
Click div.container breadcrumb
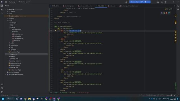coord(63,93)
